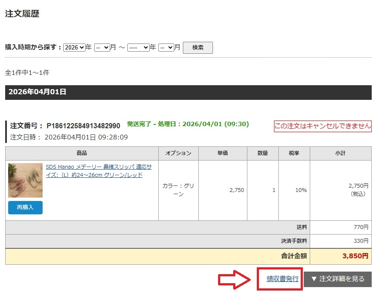The image size is (379, 300).
Task: Expand the start month dropdown
Action: tap(102, 47)
